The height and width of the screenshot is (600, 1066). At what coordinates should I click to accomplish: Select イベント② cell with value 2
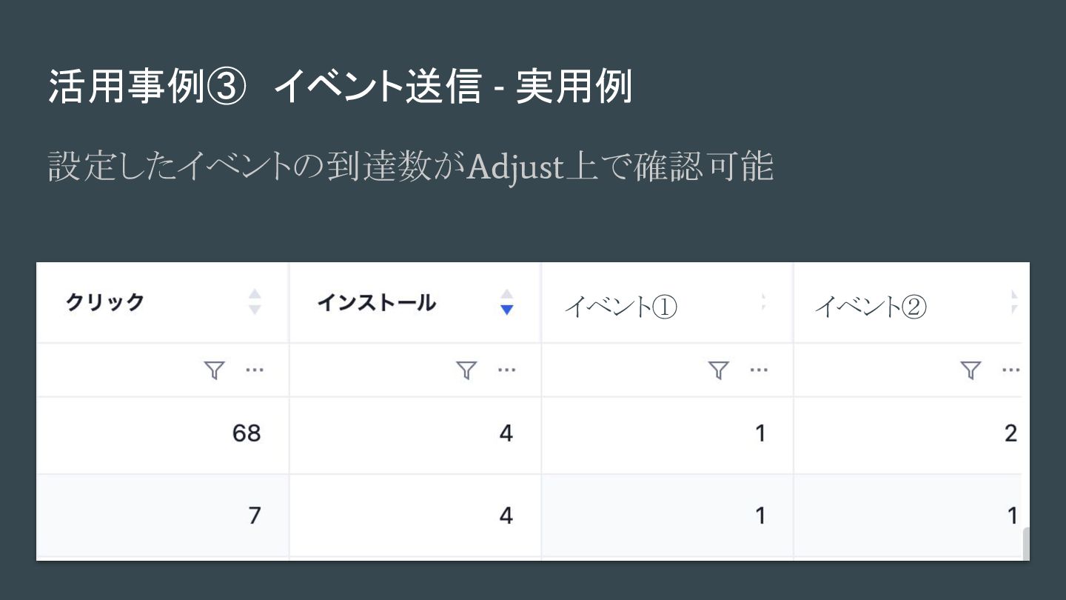click(908, 435)
